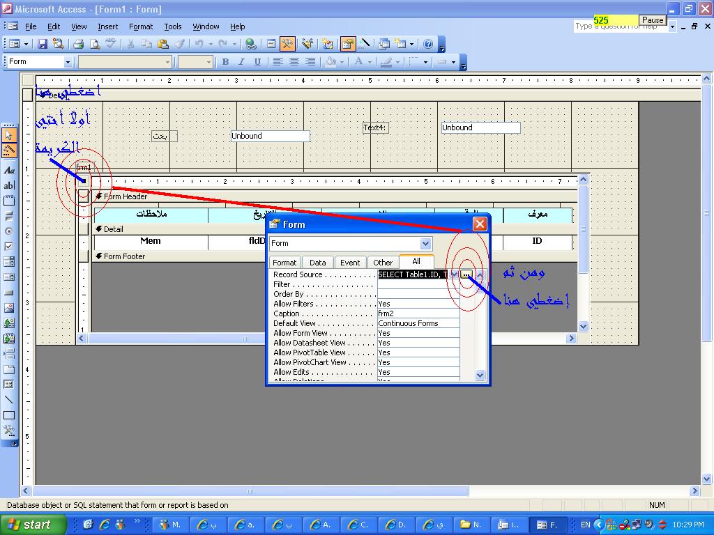The image size is (714, 535).
Task: Select the Text Box tool in toolbox
Action: coord(8,185)
